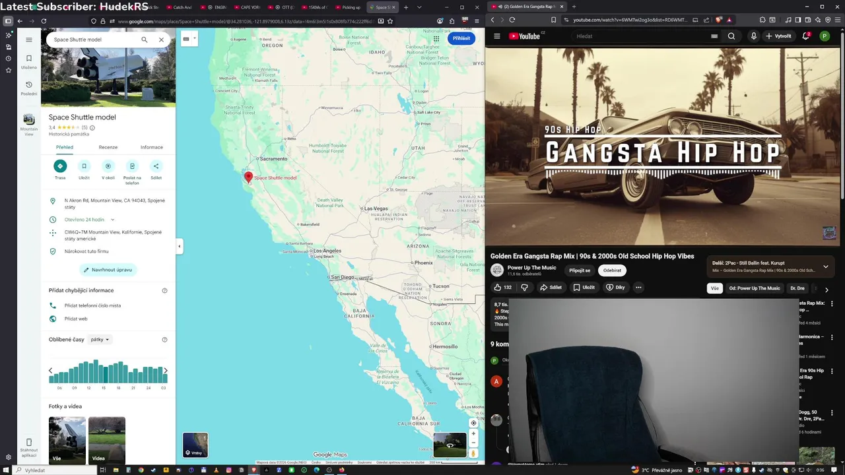Image resolution: width=845 pixels, height=475 pixels.
Task: Open the Videa thumbnail
Action: coord(107,440)
